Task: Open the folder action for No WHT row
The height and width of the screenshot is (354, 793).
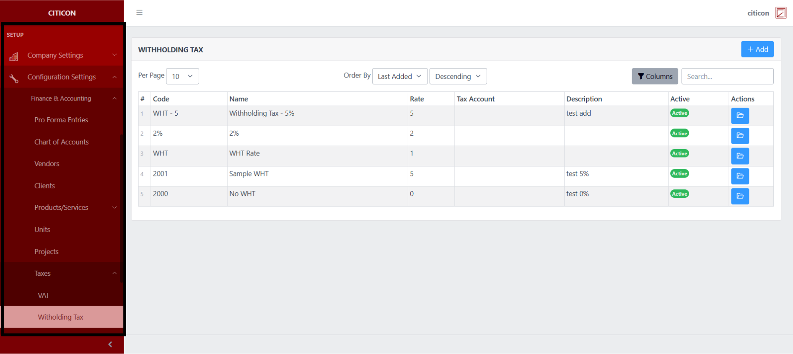Action: [740, 196]
